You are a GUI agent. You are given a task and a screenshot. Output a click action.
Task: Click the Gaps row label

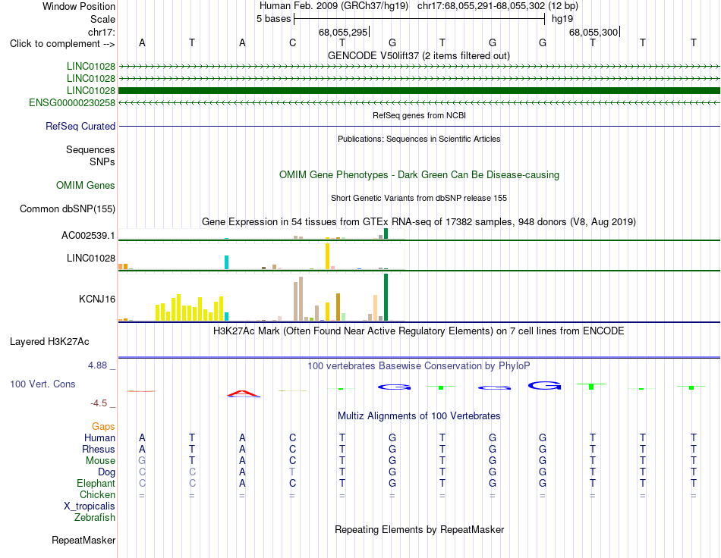tap(103, 427)
